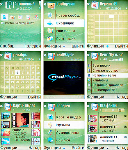Go to next month arrow in декабрь header
Screen dimensions: 128x150
tap(40, 59)
